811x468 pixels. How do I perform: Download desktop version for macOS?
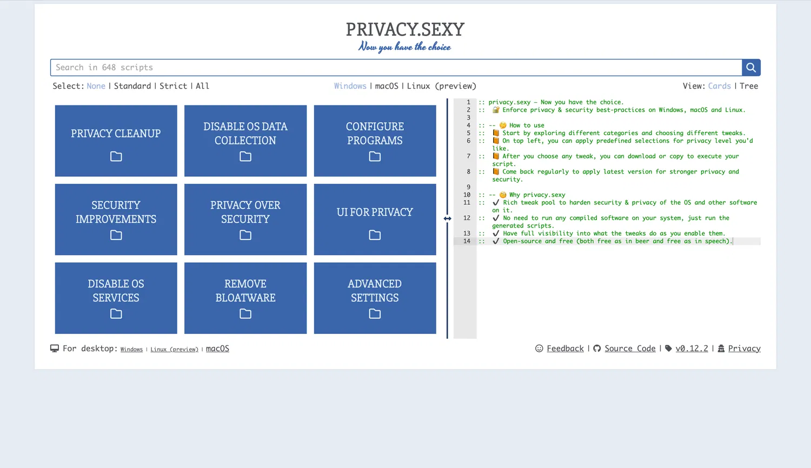tap(217, 349)
